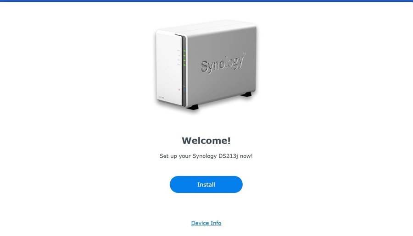Image resolution: width=413 pixels, height=236 pixels.
Task: Click the bottom green disk LED
Action: pos(184,65)
